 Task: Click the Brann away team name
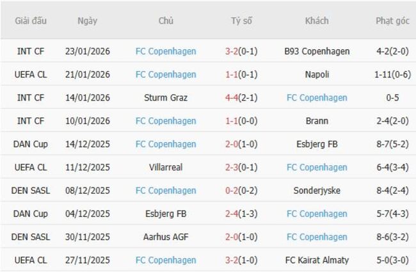[317, 121]
